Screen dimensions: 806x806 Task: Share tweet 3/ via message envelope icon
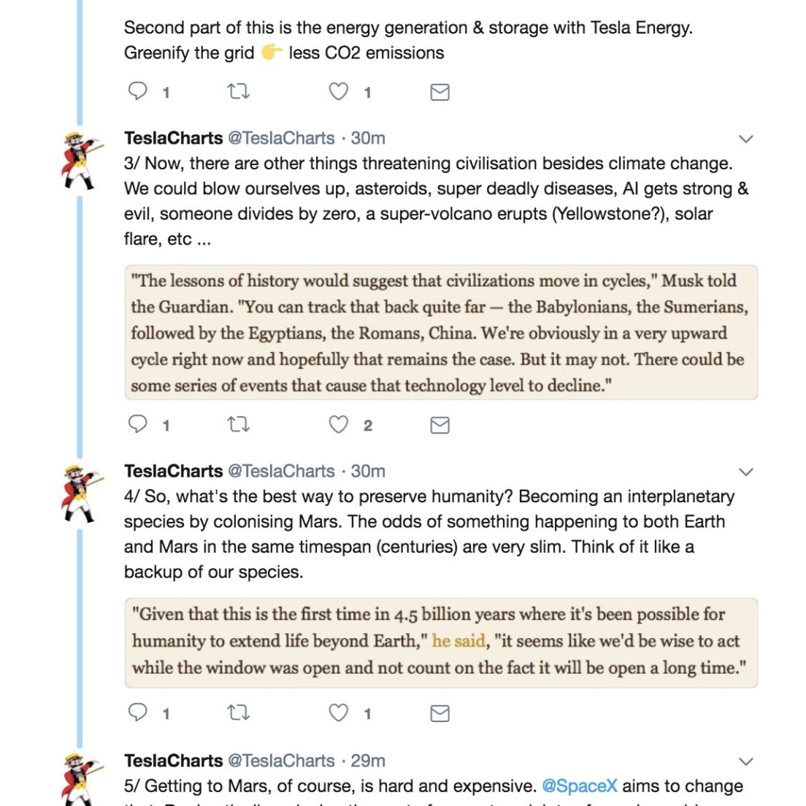click(440, 425)
